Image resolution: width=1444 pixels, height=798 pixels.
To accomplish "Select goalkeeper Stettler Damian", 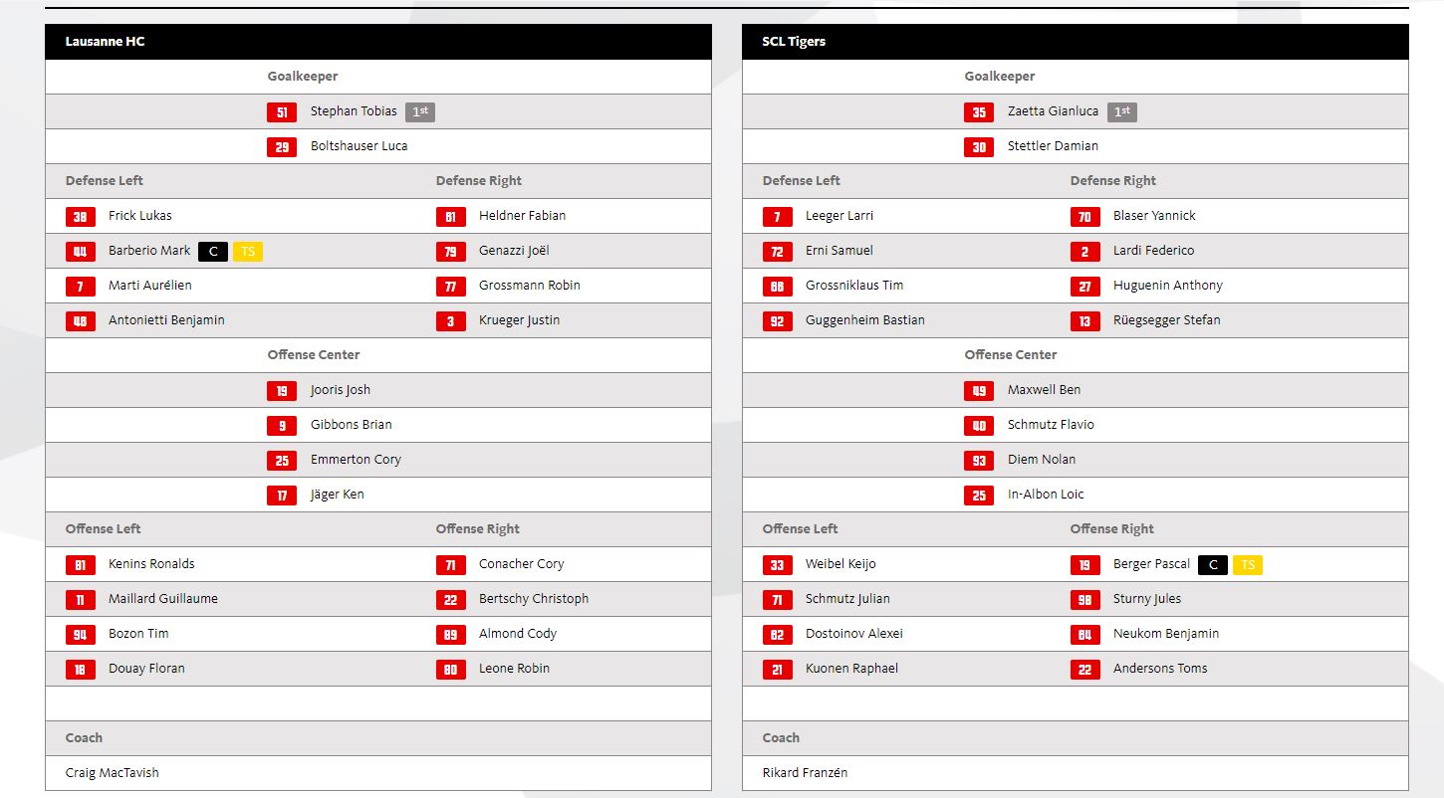I will (1053, 146).
